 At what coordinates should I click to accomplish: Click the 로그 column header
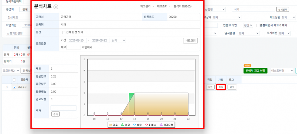click(x=231, y=80)
